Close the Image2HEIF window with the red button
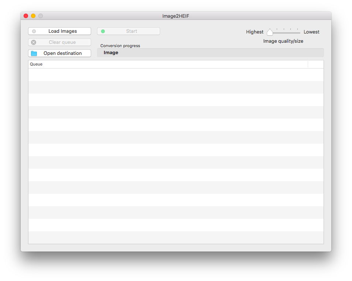The height and width of the screenshot is (281, 352). pyautogui.click(x=26, y=16)
